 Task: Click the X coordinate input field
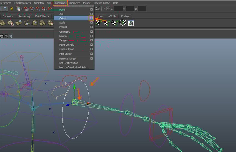coord(118,9)
